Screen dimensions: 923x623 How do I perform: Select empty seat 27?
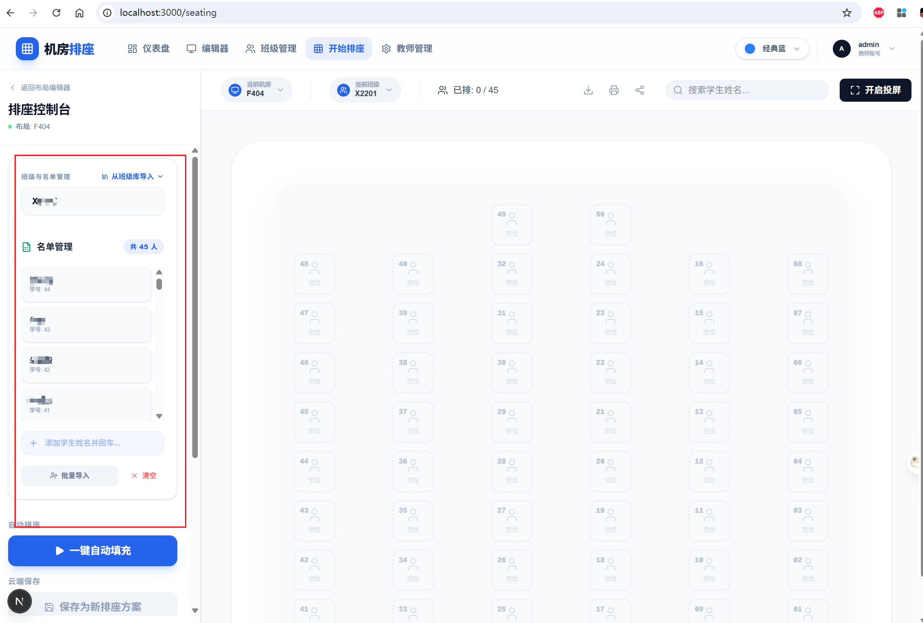[x=512, y=521]
